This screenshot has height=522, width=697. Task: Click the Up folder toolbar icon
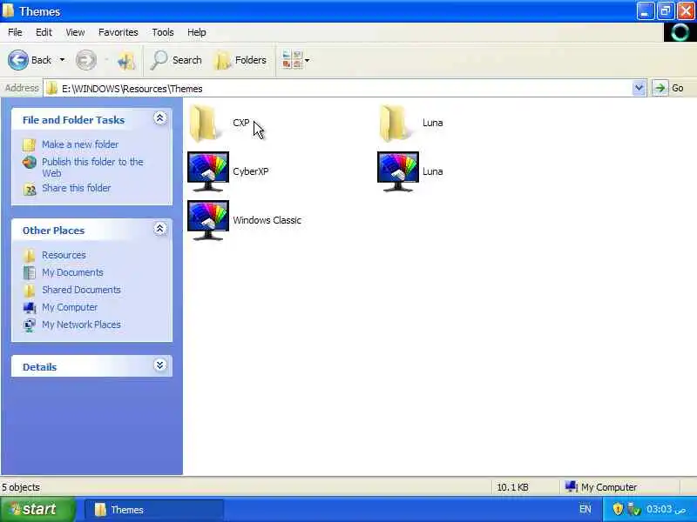click(x=126, y=60)
